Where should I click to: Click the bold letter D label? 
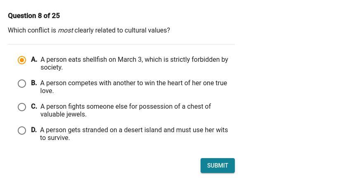34,130
